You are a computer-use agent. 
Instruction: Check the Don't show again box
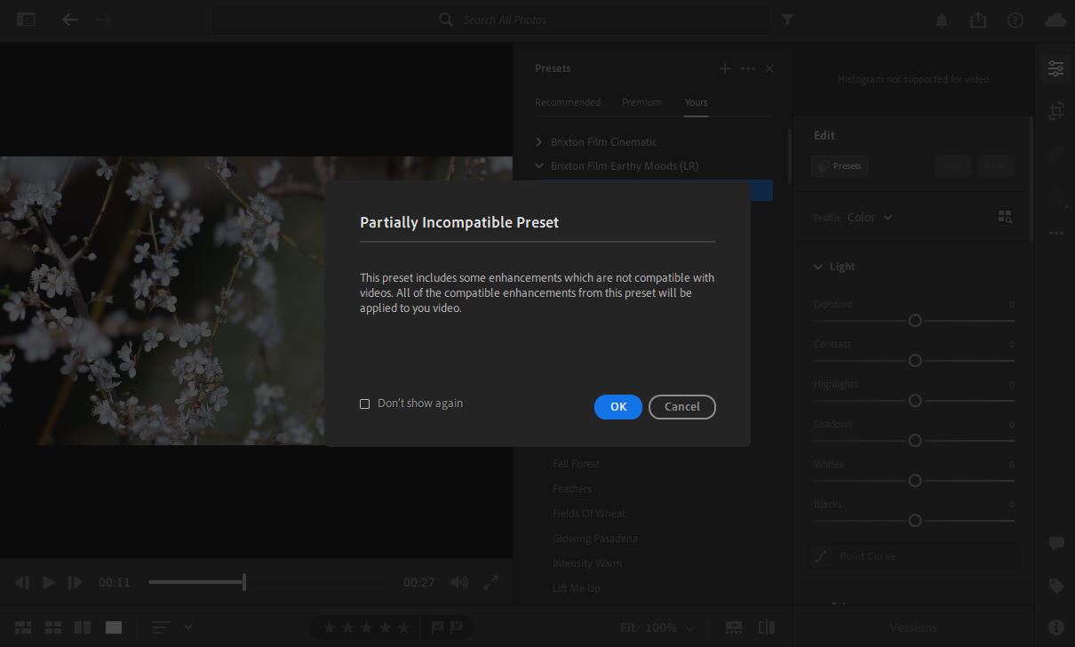point(364,403)
